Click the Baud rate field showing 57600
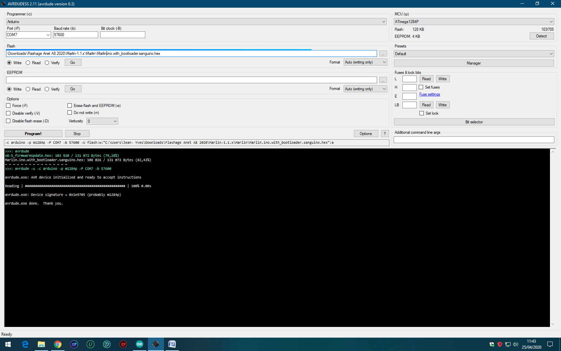The width and height of the screenshot is (561, 351). [x=75, y=35]
